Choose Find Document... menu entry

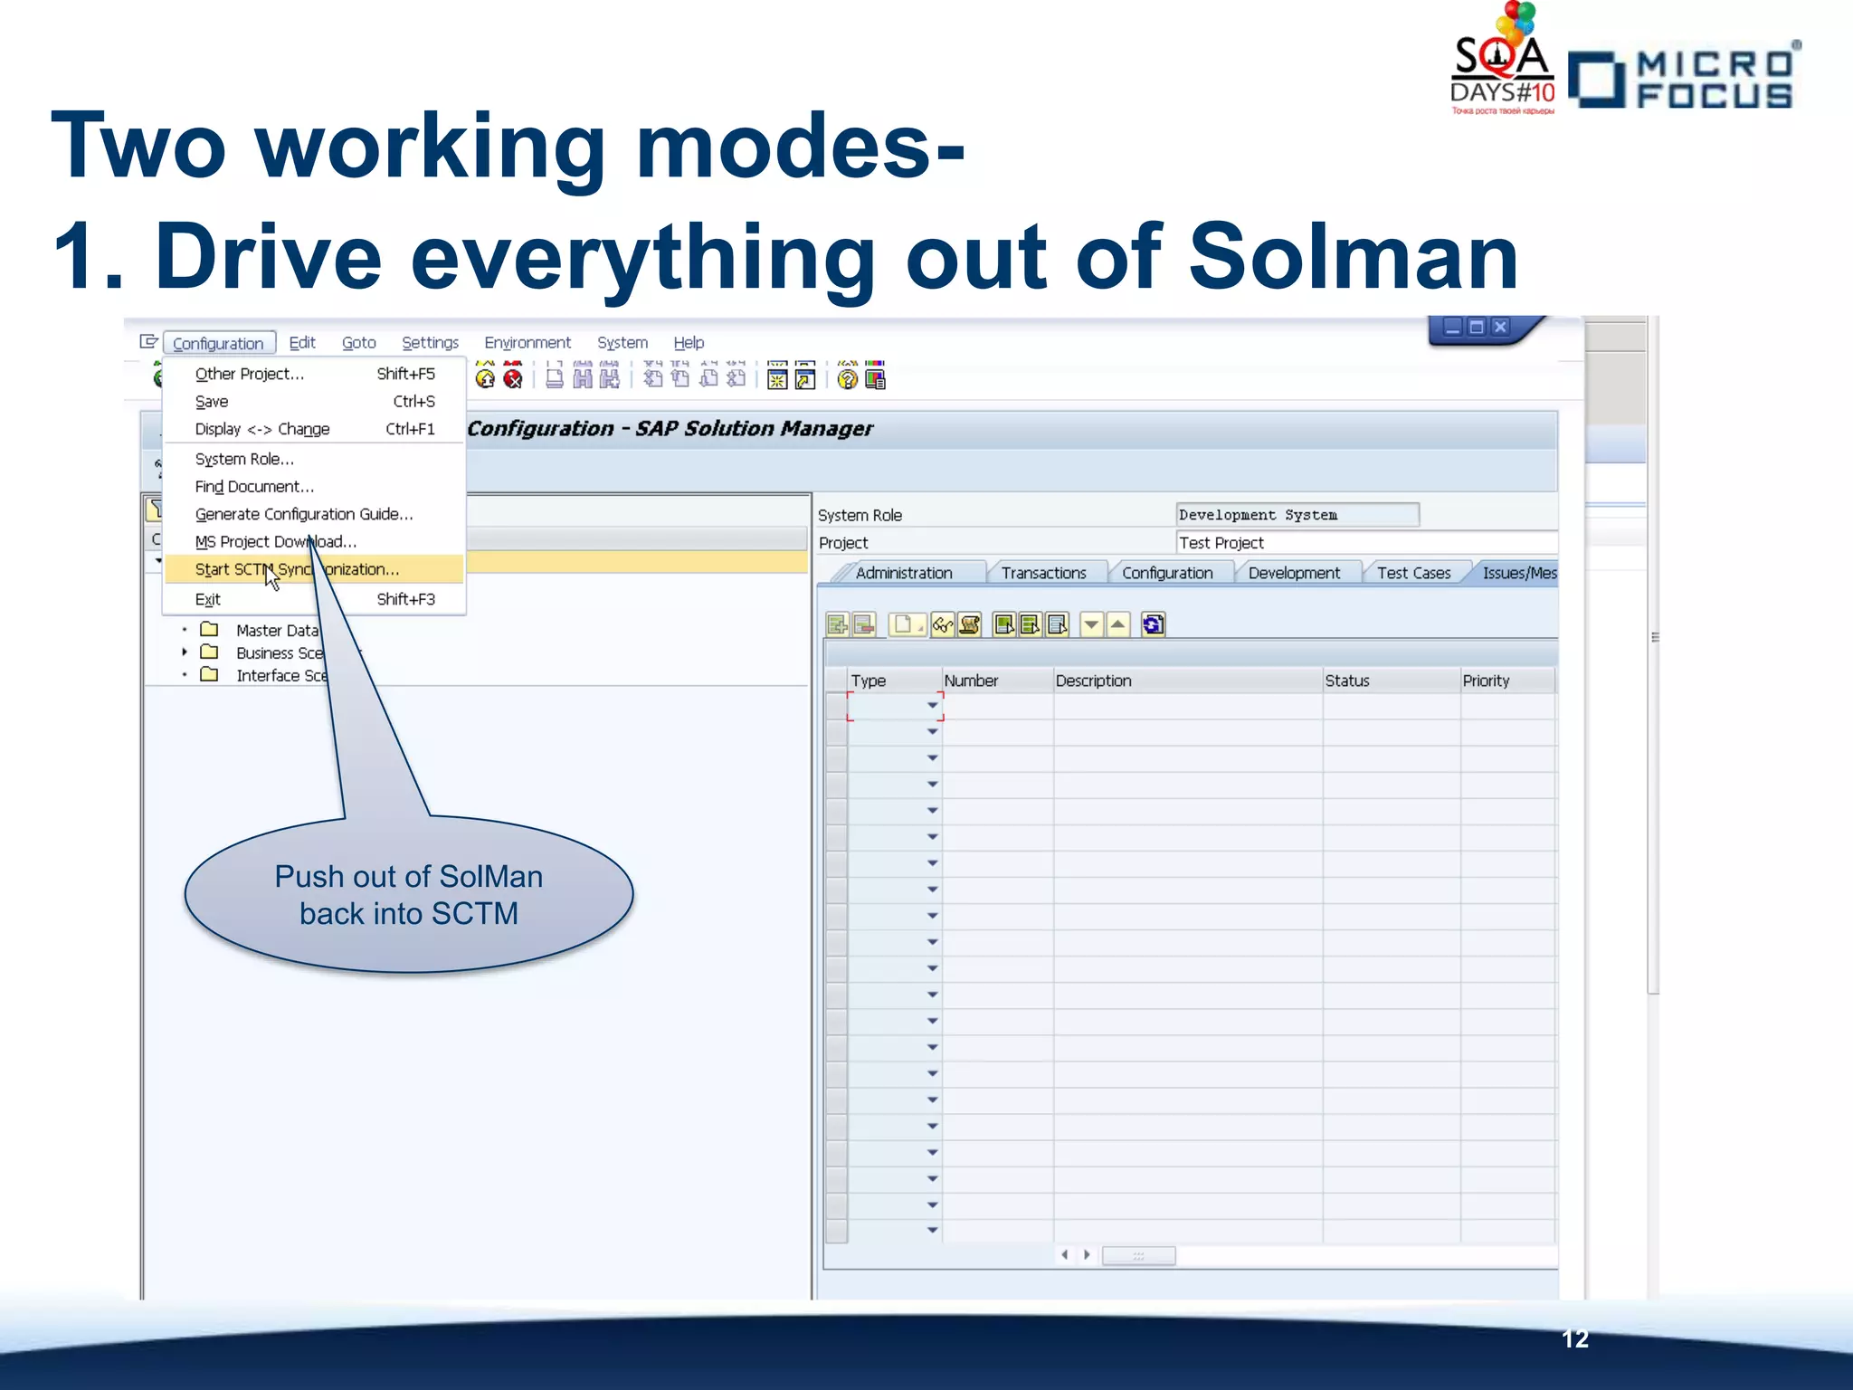click(x=314, y=487)
